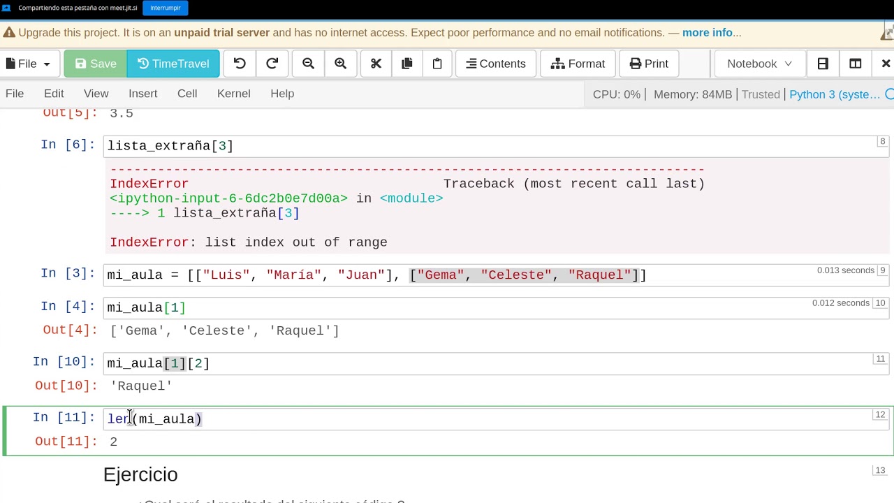The height and width of the screenshot is (503, 894).
Task: Open the TimeTravel history
Action: coord(173,64)
